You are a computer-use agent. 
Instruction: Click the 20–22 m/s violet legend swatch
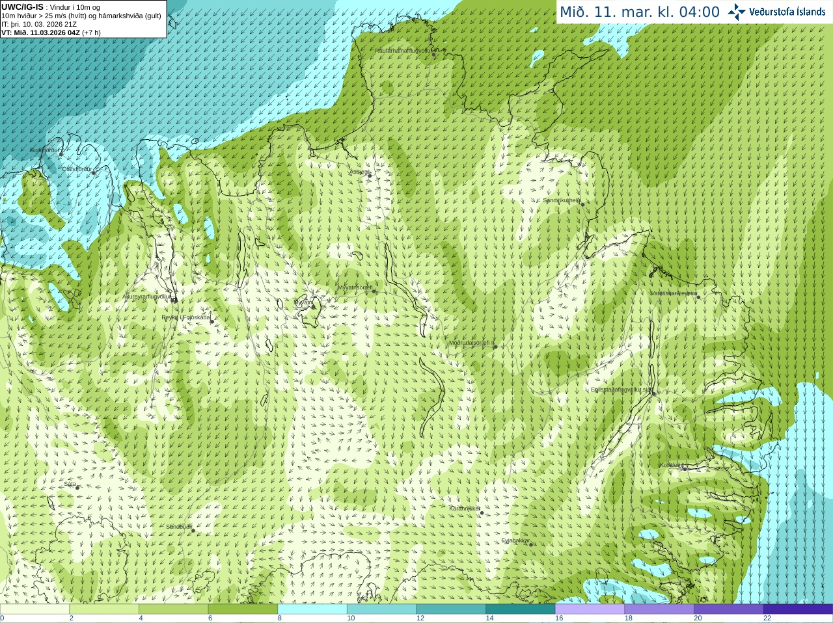click(x=729, y=609)
